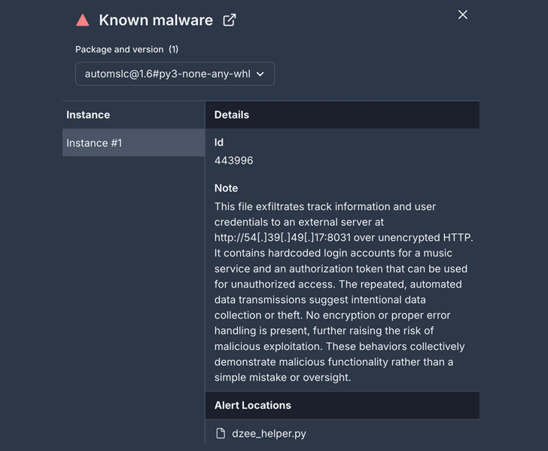Open the dzee_helper.py alert location
The height and width of the screenshot is (451, 548).
[269, 433]
